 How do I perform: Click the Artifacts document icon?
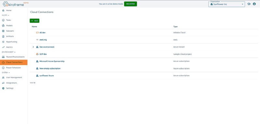tap(3, 36)
